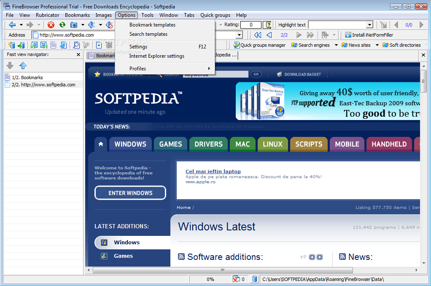Click the red Stop loading icon

click(51, 25)
